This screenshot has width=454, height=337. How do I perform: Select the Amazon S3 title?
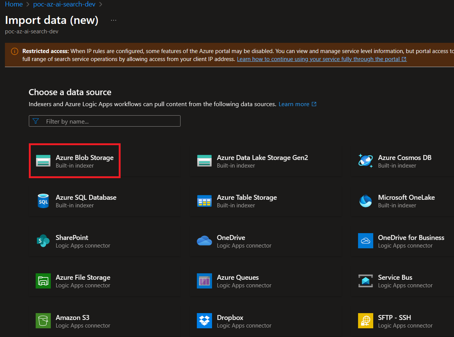click(x=72, y=317)
